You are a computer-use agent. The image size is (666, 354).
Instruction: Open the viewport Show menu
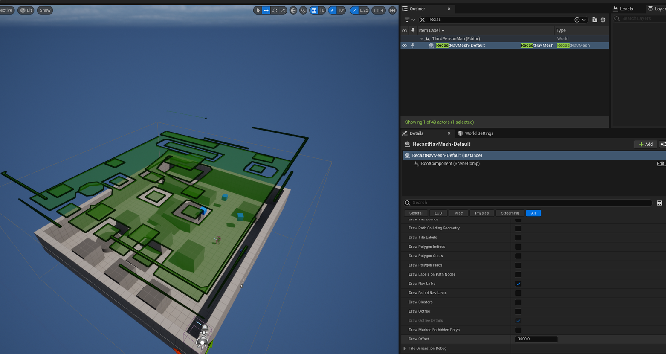(x=45, y=10)
